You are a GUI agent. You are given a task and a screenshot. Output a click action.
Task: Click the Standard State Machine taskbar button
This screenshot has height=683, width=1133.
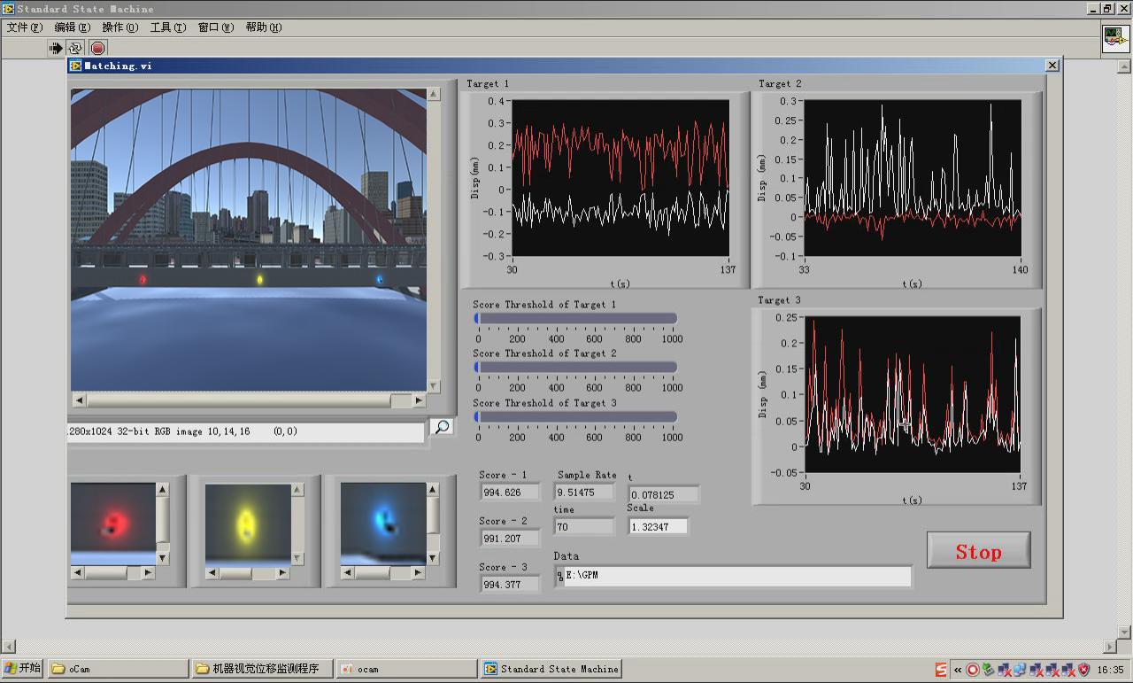[551, 669]
